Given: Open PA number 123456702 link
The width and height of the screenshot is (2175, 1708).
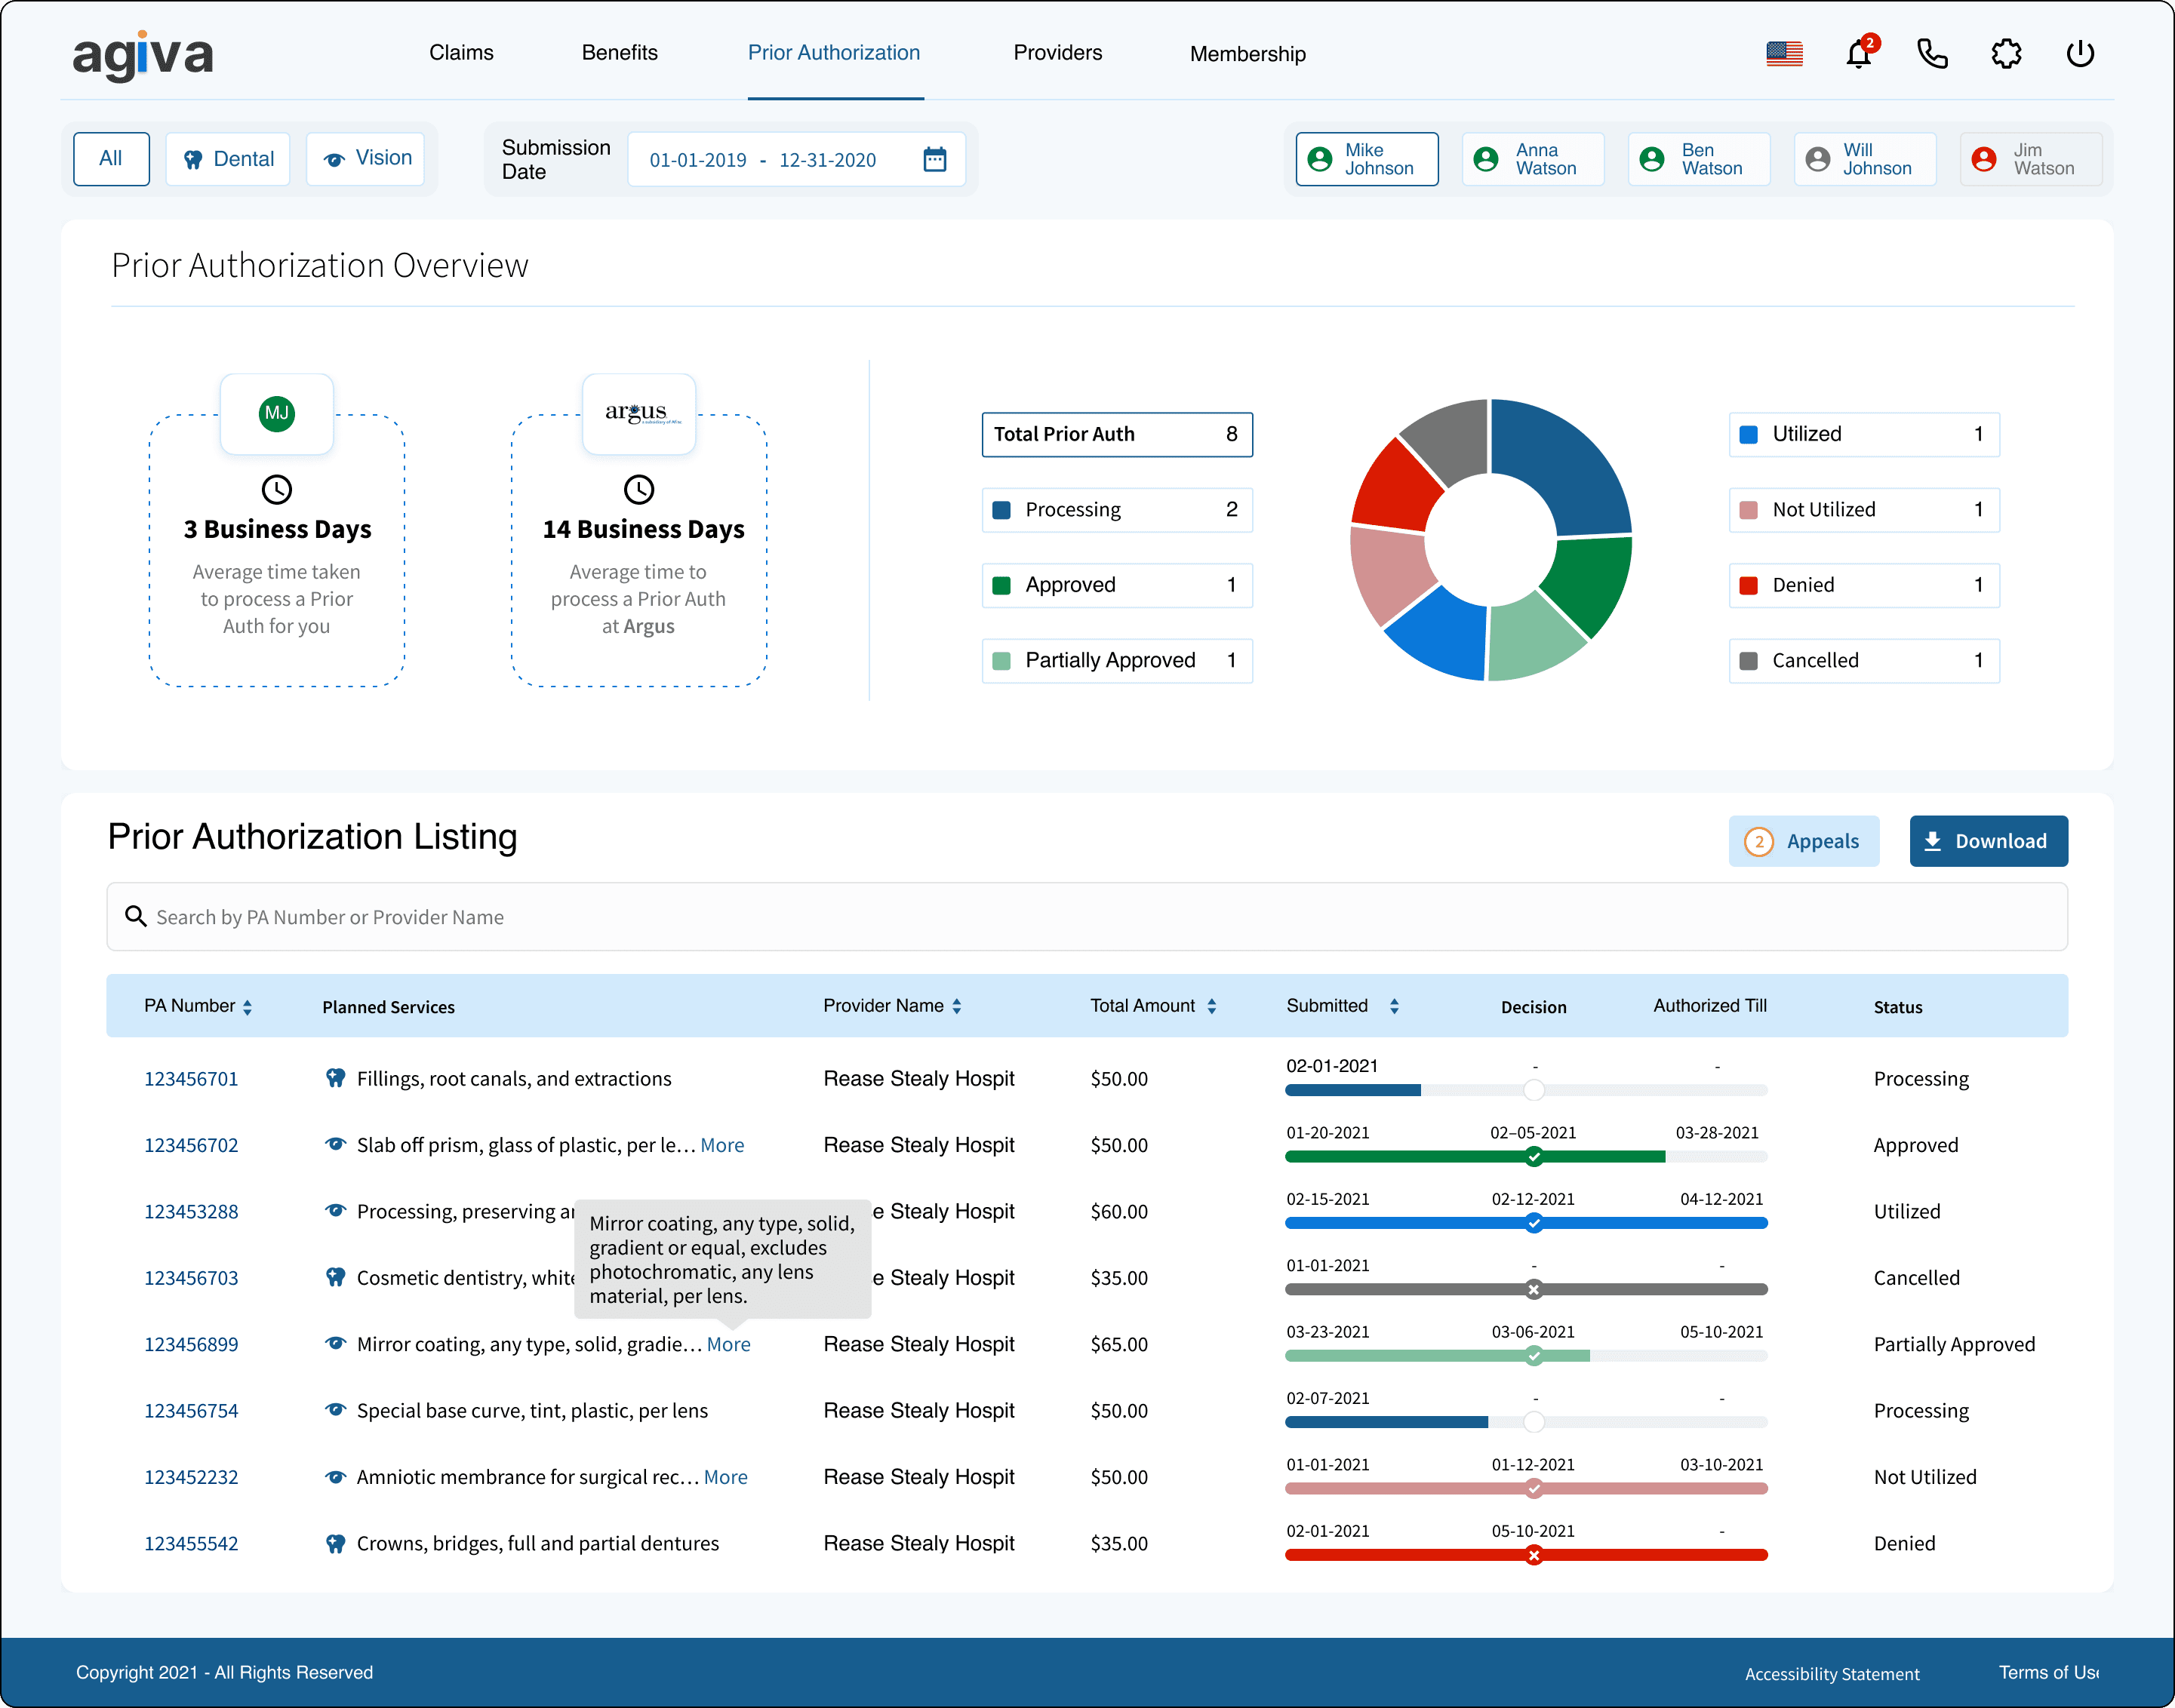Looking at the screenshot, I should coord(191,1145).
